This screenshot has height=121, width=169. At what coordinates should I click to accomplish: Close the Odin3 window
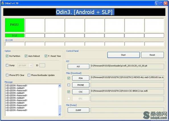[x=166, y=3]
